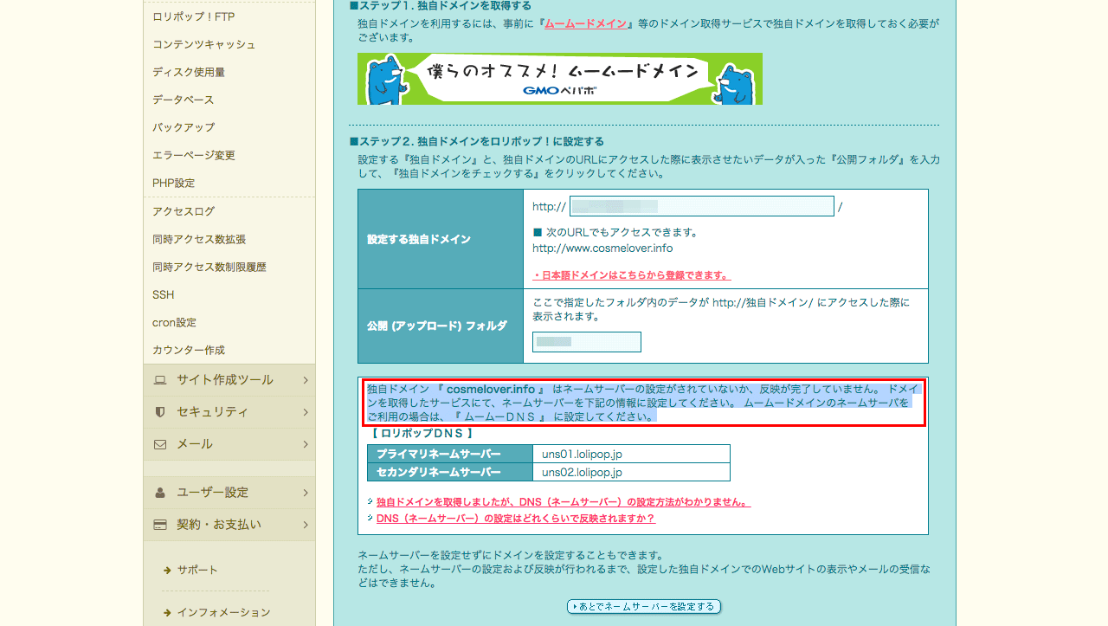Open サポート link
This screenshot has width=1108, height=626.
click(197, 570)
